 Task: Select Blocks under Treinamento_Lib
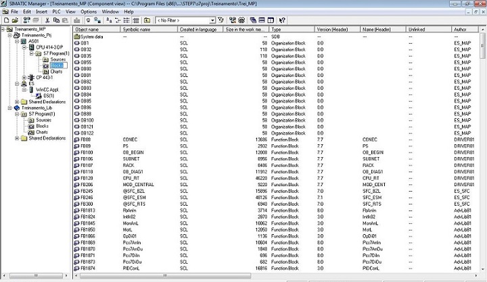(x=42, y=126)
